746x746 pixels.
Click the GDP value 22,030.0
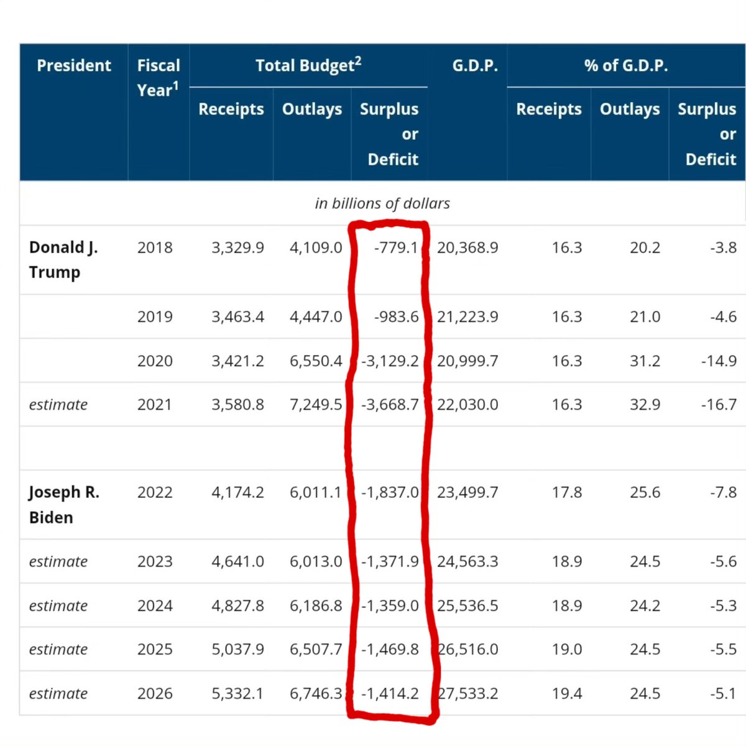467,404
